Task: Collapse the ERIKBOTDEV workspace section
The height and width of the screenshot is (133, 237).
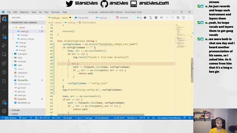Action: coord(27,23)
